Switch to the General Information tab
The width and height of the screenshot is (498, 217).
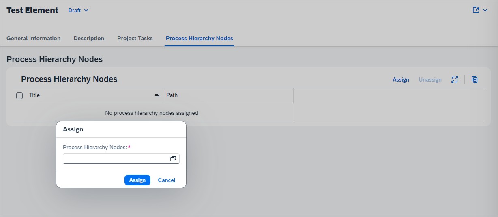[x=34, y=38]
